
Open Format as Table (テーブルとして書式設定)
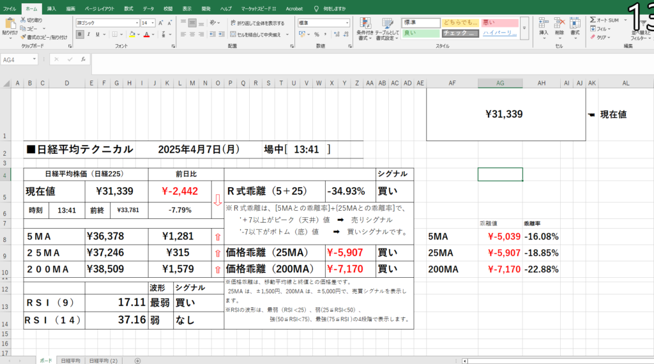pyautogui.click(x=387, y=29)
